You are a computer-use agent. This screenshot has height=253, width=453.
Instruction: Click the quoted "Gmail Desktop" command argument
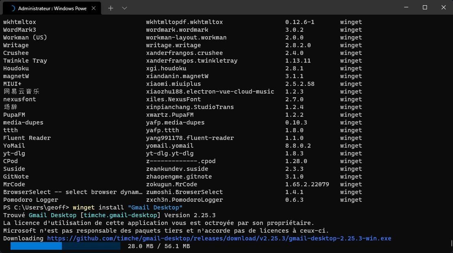(x=155, y=207)
